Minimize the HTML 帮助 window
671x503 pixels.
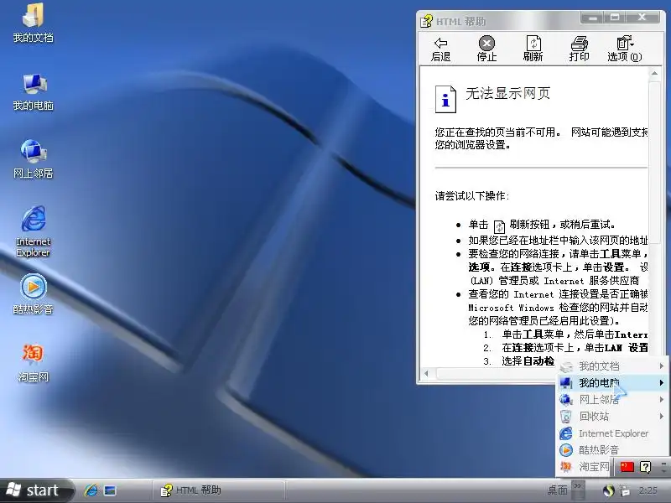tap(592, 18)
